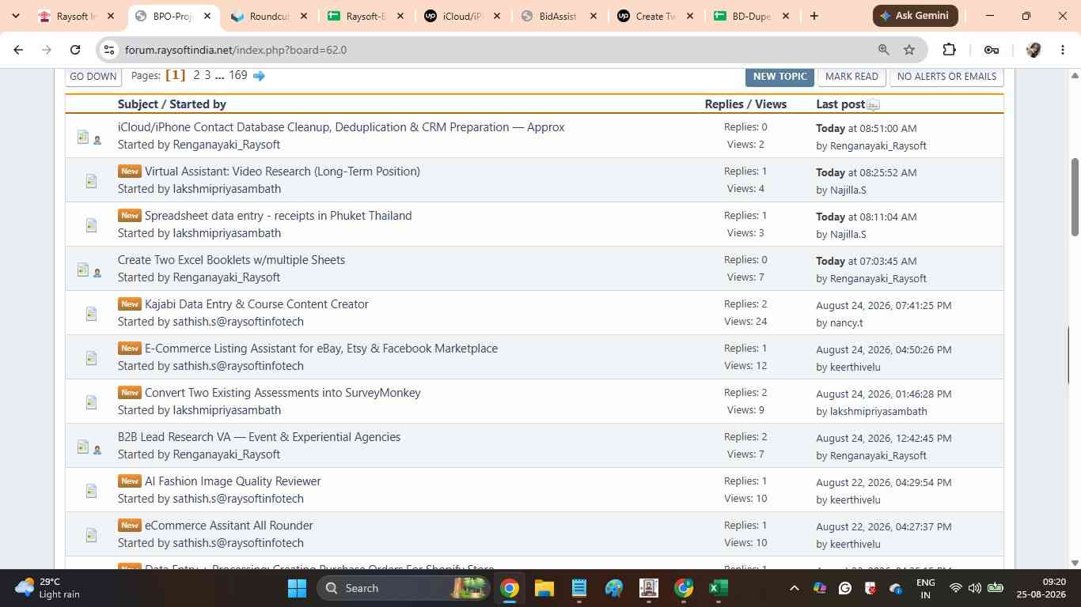The height and width of the screenshot is (607, 1081).
Task: Show hidden system tray icons
Action: (794, 588)
